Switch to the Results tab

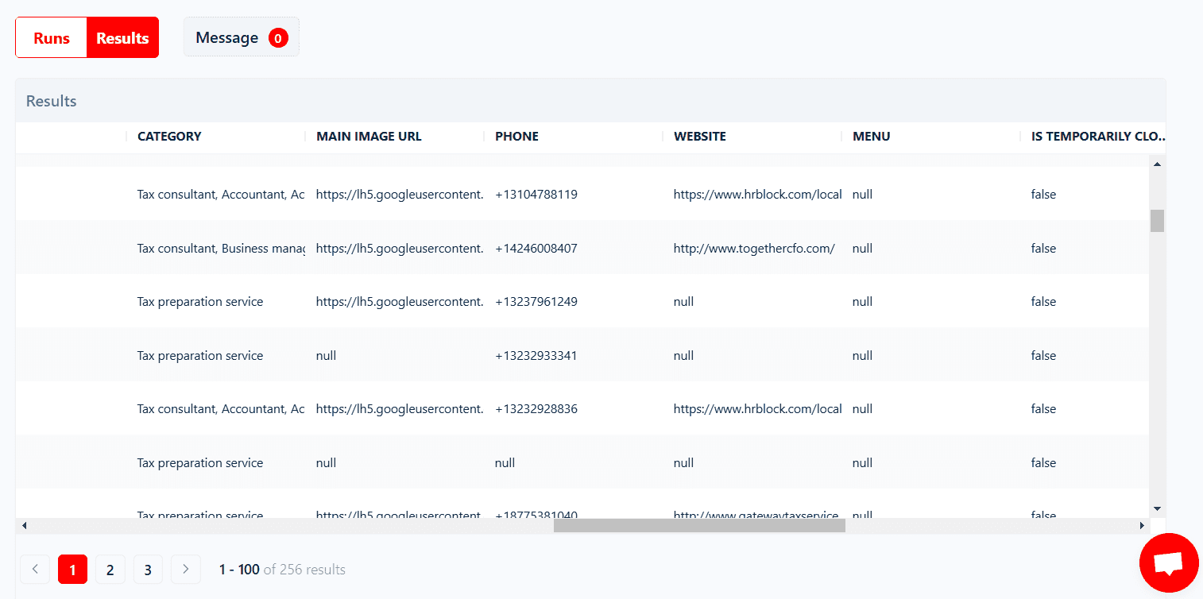pos(122,37)
